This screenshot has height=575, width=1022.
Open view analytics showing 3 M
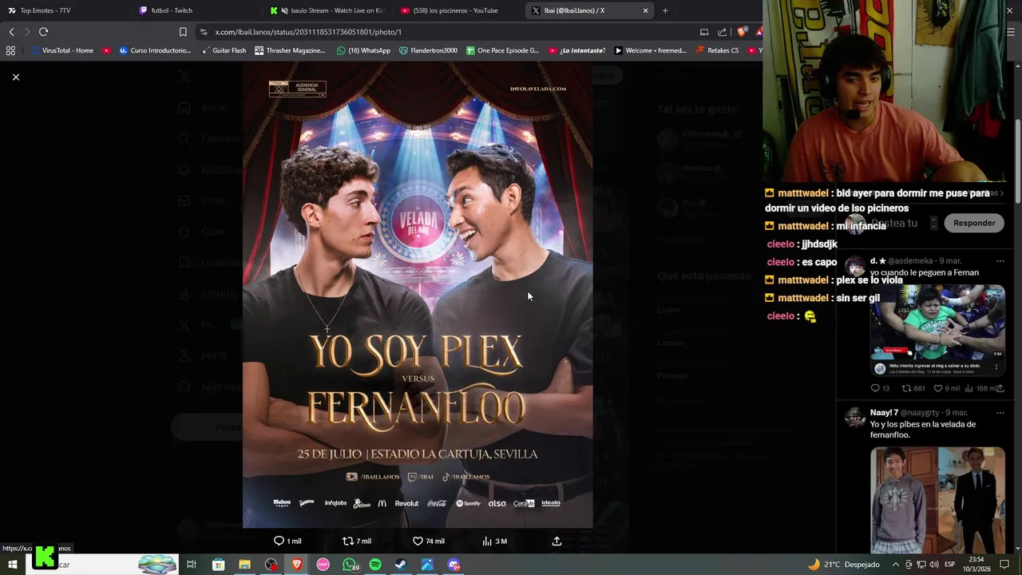tap(494, 541)
